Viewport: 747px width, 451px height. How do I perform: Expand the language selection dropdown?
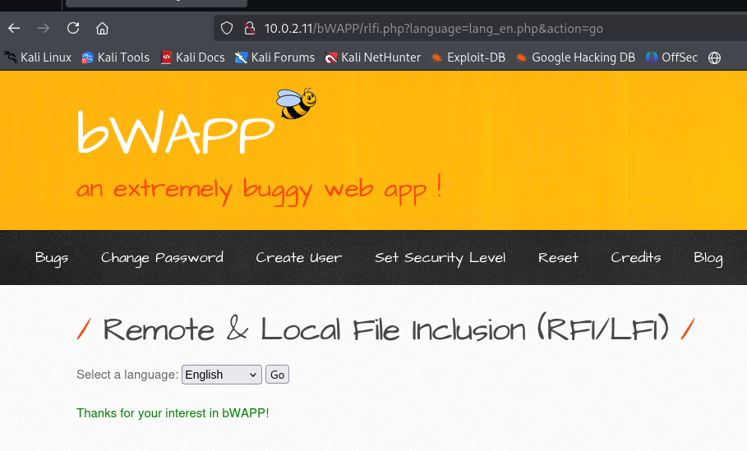(221, 375)
